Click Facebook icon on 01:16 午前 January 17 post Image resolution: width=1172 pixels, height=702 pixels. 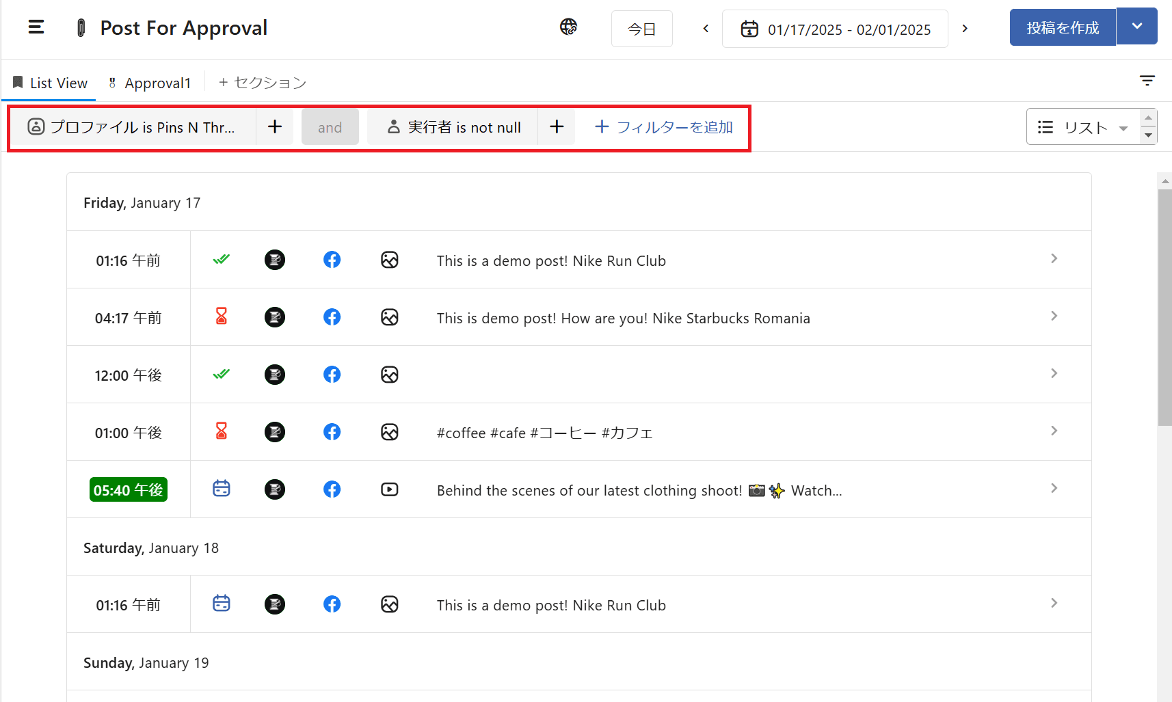[332, 260]
